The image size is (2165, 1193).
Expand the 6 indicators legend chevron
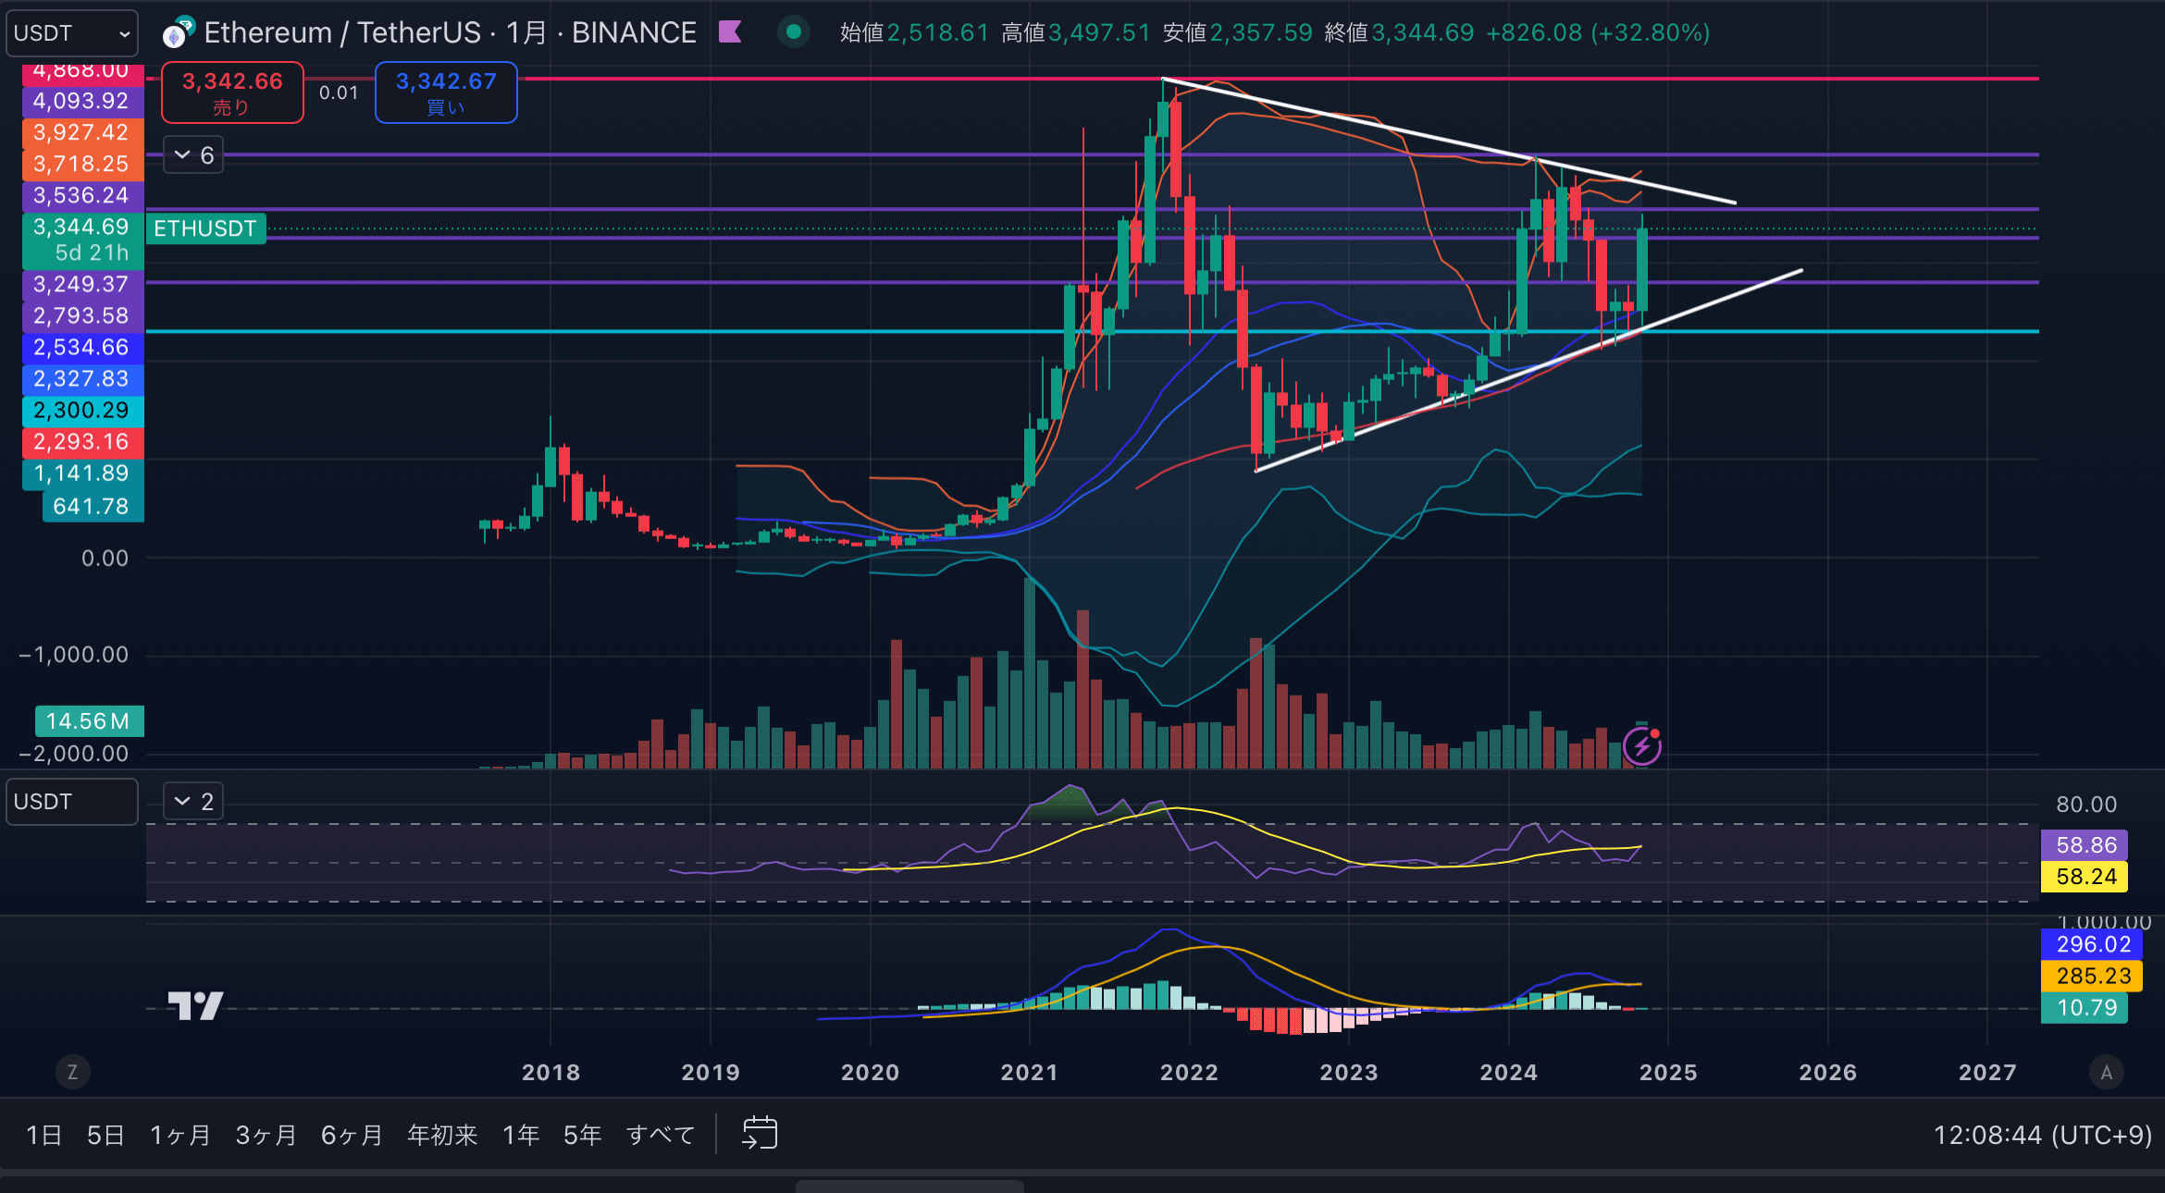click(193, 155)
